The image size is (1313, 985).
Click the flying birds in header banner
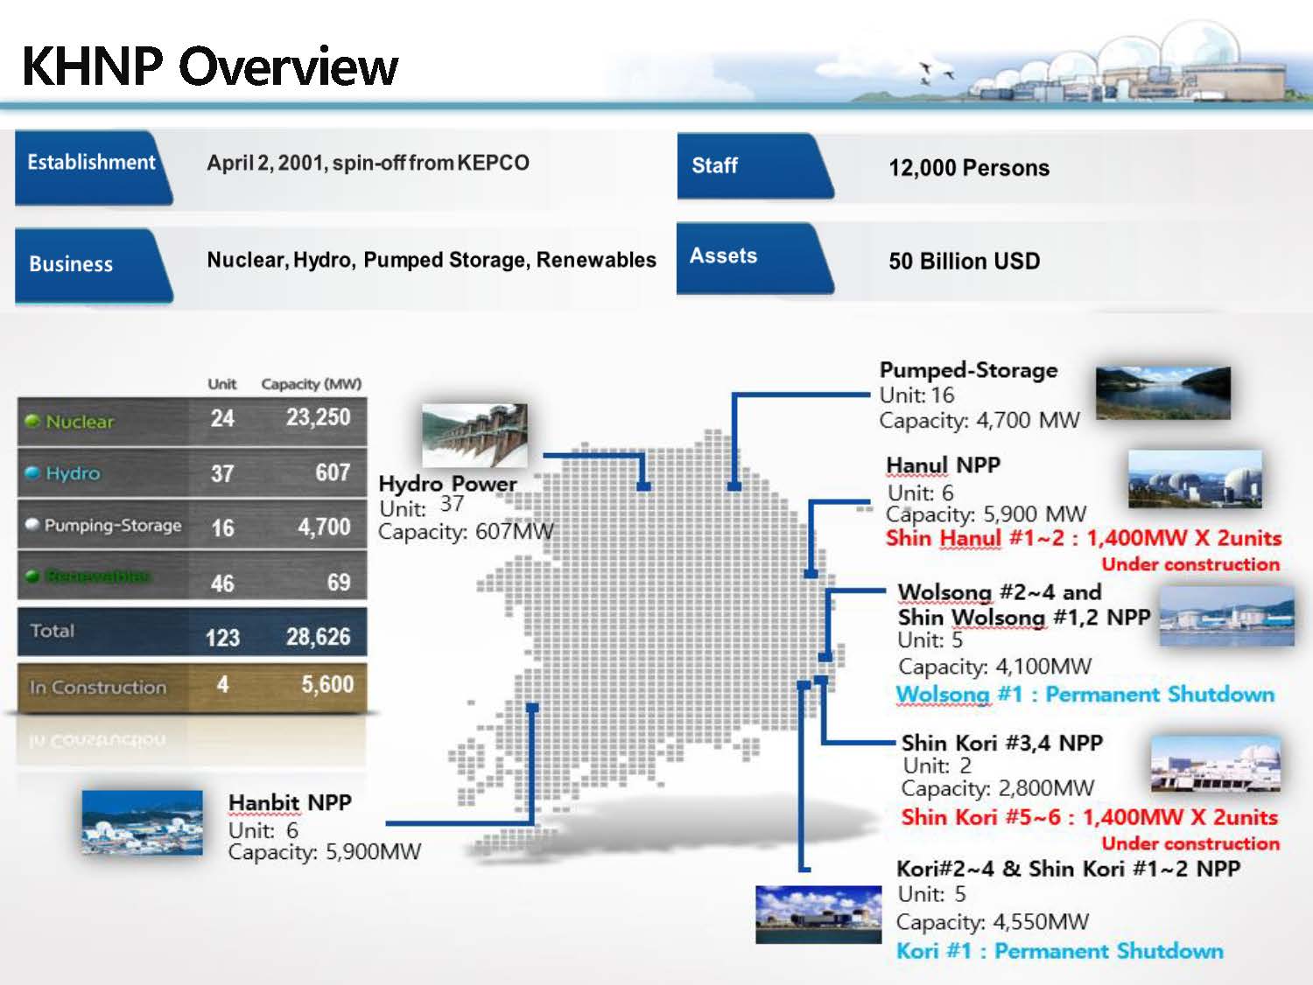[935, 73]
